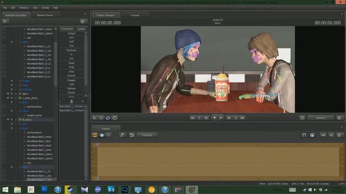Switch to the Graph Editor timeline mode
This screenshot has width=346, height=194.
[x=108, y=135]
